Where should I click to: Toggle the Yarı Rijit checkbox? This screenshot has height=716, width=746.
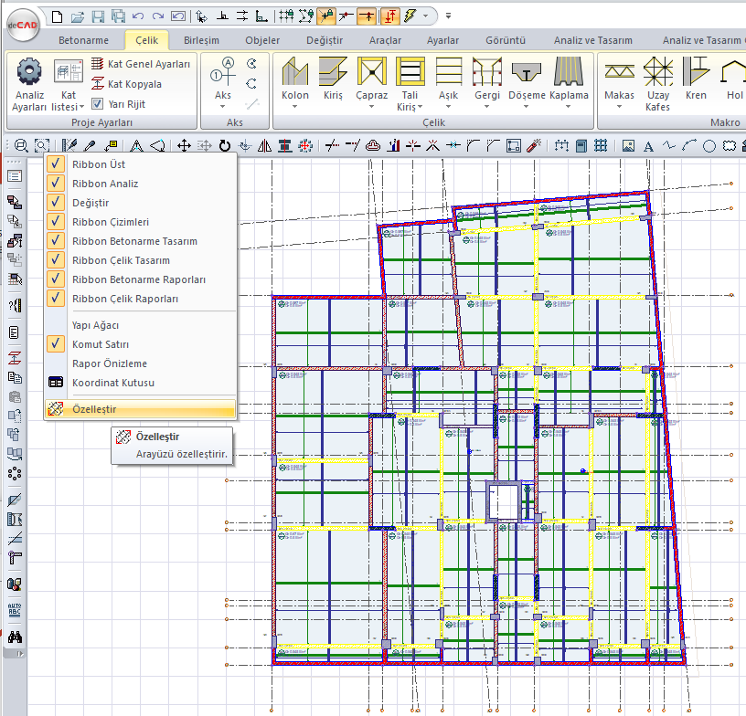coord(98,104)
